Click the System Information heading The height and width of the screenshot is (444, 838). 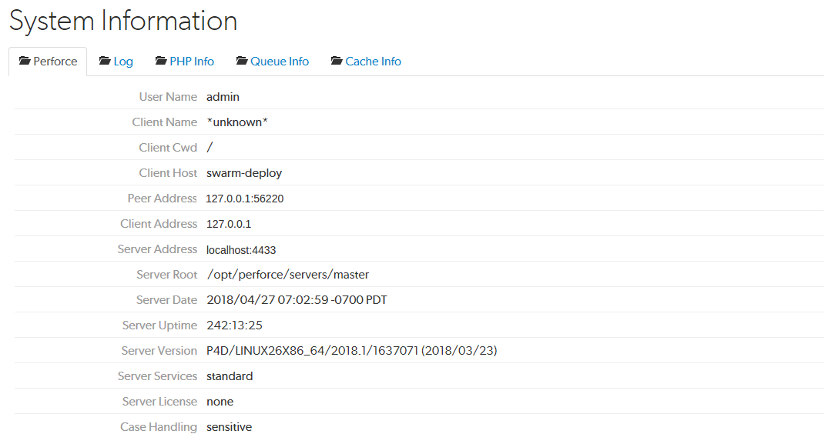(x=122, y=21)
